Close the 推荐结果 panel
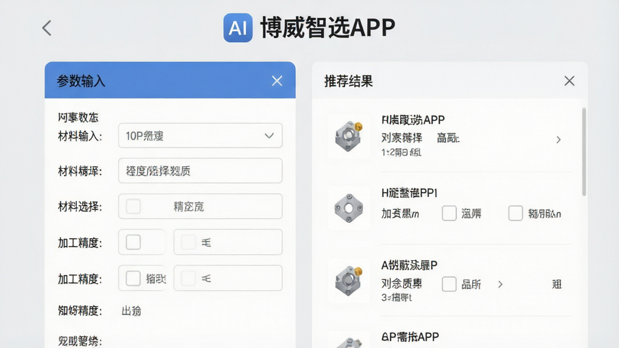619x348 pixels. click(x=569, y=81)
